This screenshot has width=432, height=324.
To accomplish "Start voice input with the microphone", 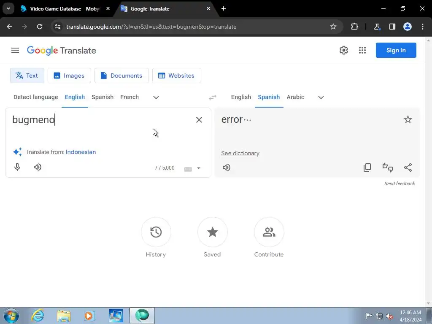I will coord(17,167).
